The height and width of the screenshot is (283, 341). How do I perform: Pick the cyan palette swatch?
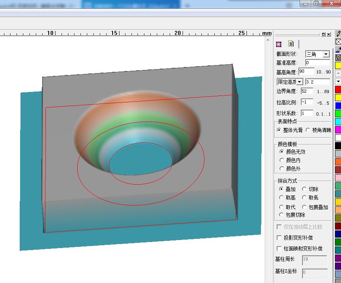(338, 122)
